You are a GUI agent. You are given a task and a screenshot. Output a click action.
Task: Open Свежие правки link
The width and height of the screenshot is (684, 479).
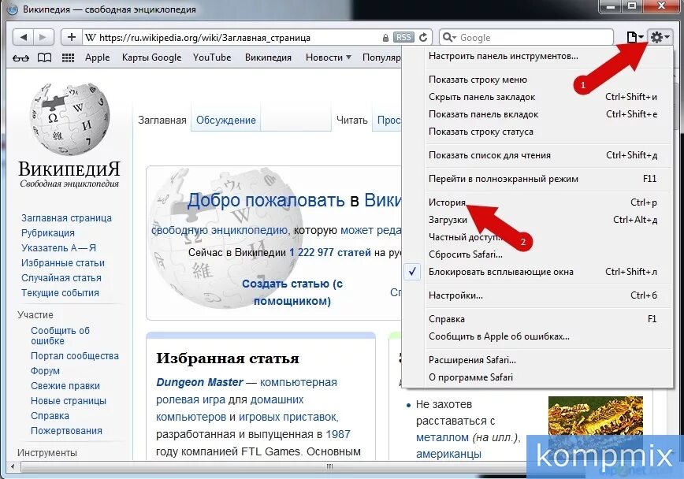(x=65, y=386)
